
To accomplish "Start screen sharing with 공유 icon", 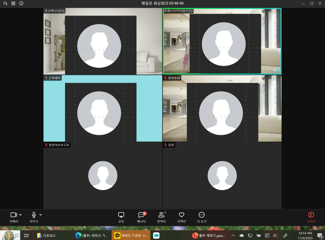I will tap(121, 217).
